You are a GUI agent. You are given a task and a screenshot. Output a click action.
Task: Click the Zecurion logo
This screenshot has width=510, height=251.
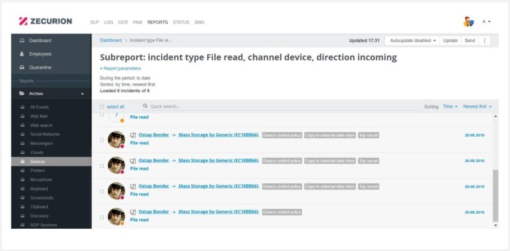tap(45, 22)
